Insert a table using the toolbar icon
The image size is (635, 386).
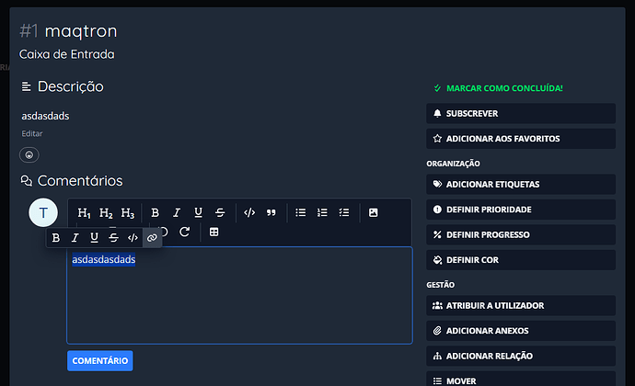pyautogui.click(x=214, y=233)
